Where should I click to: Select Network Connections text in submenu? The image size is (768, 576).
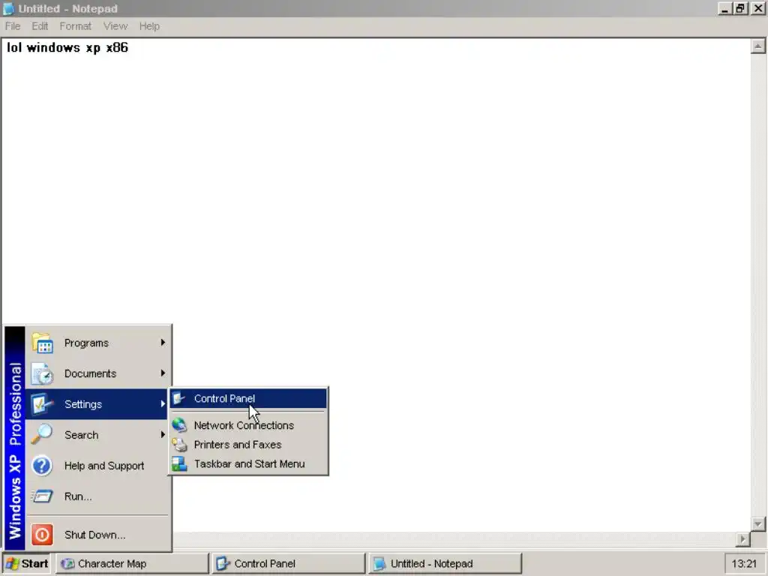coord(244,425)
